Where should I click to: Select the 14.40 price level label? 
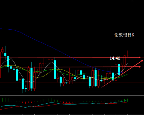coord(115,58)
